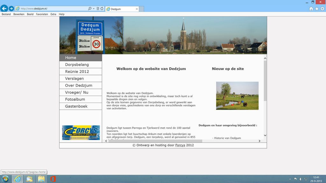The image size is (326, 183).
Task: Launch Office from the taskbar
Action: pos(53,179)
